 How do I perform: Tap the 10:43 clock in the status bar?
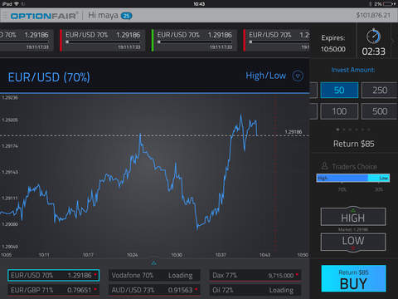199,3
